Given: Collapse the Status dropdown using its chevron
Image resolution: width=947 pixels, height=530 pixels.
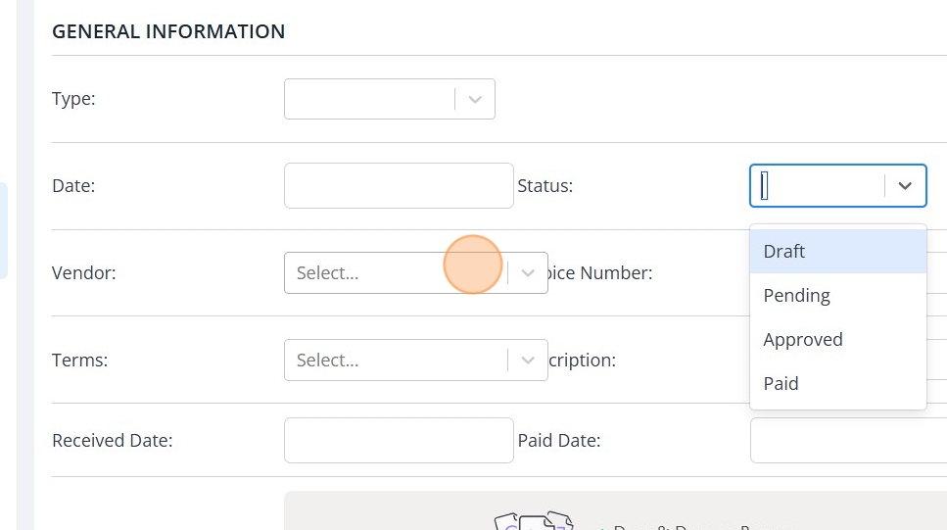Looking at the screenshot, I should pos(906,185).
